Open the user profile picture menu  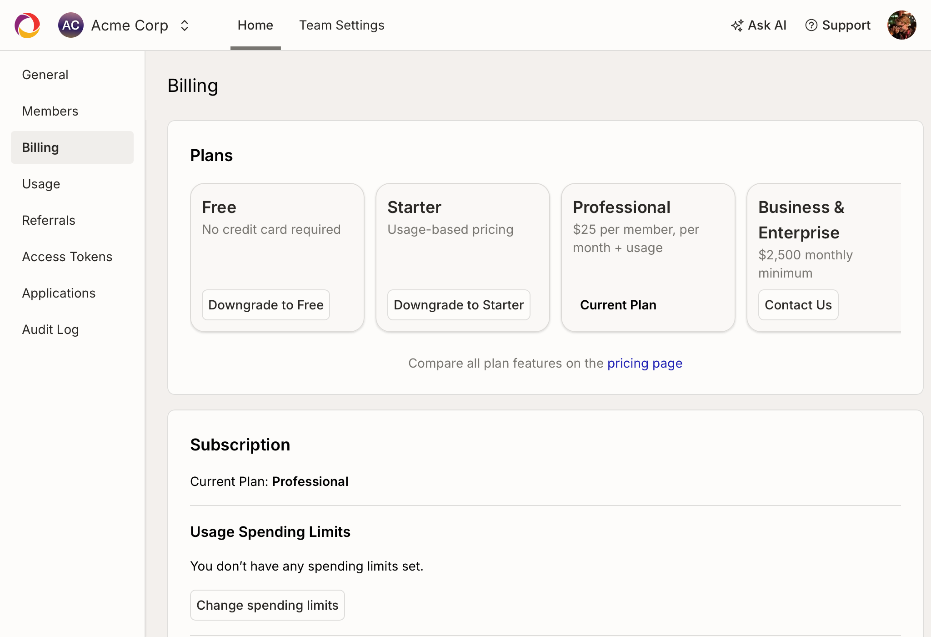pos(902,25)
